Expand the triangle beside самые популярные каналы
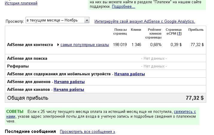The width and height of the screenshot is (214, 135). pyautogui.click(x=58, y=45)
